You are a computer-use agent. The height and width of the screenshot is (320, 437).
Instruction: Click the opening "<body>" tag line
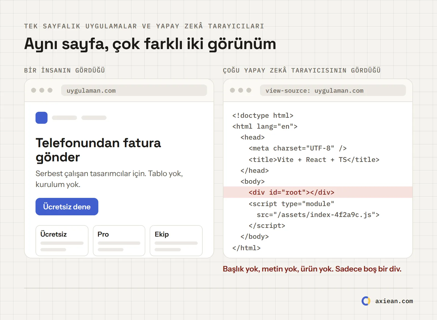pos(253,182)
